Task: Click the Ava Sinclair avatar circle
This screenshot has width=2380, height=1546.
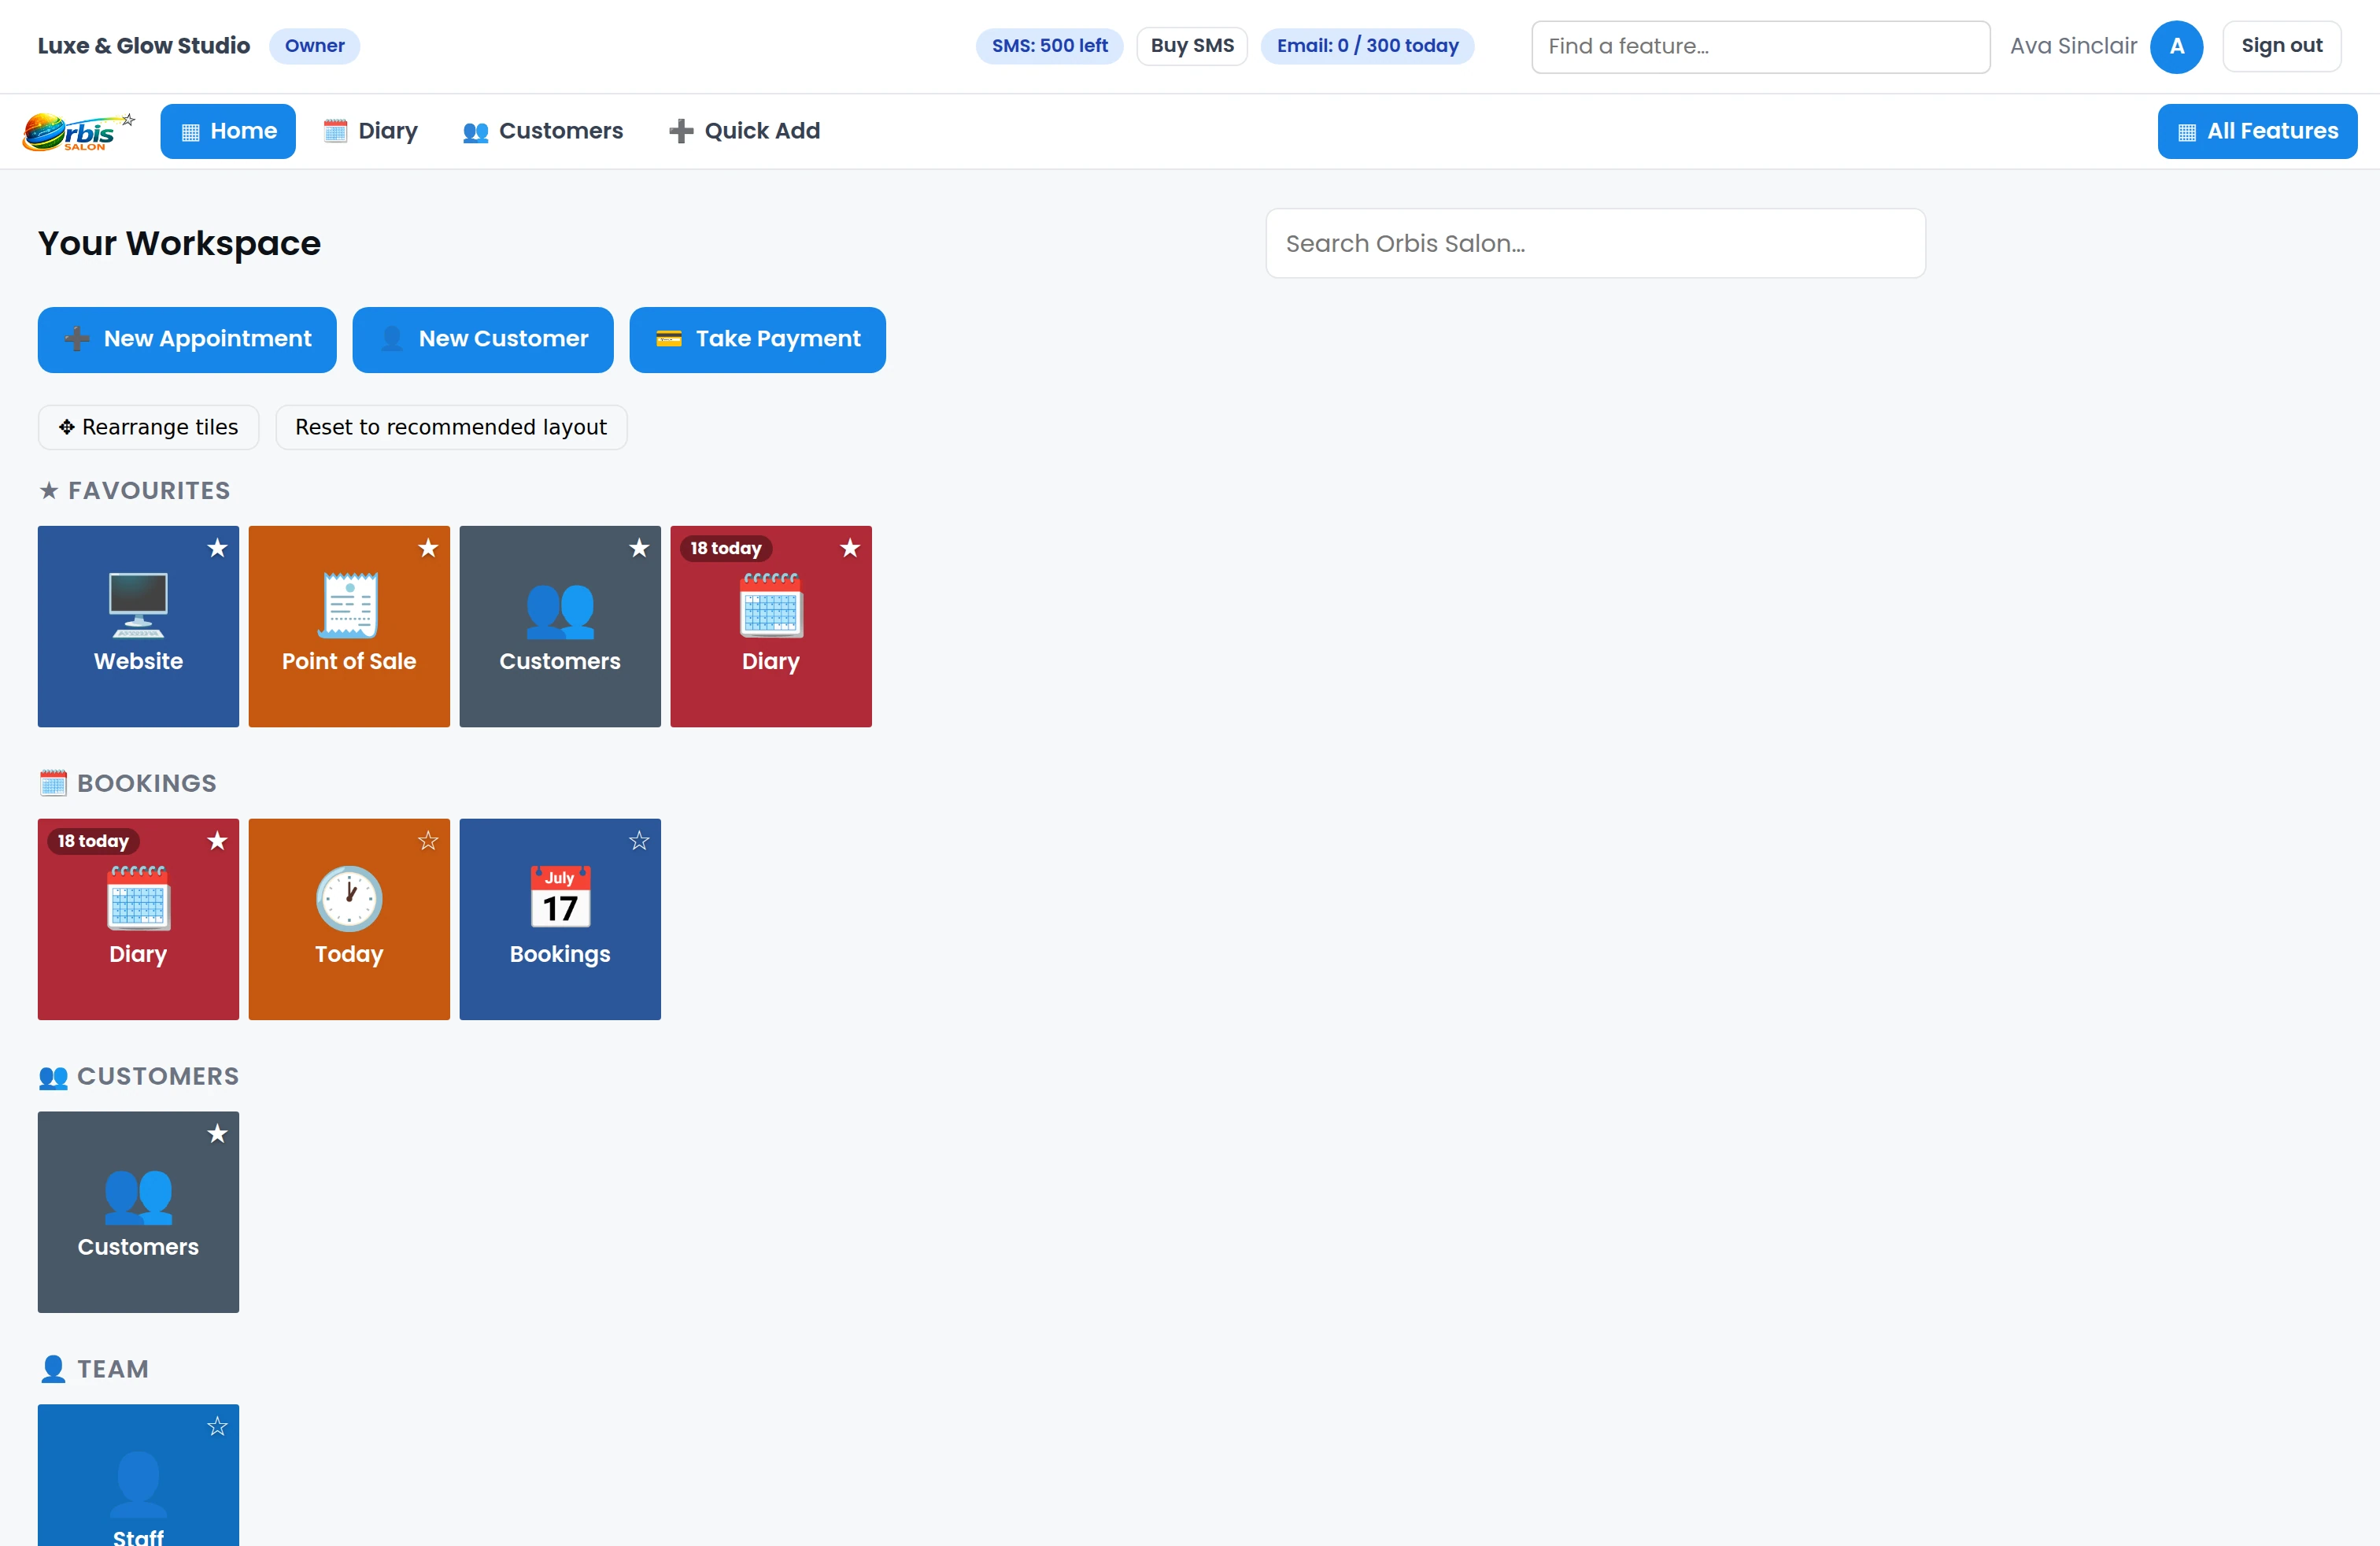Action: click(x=2176, y=46)
